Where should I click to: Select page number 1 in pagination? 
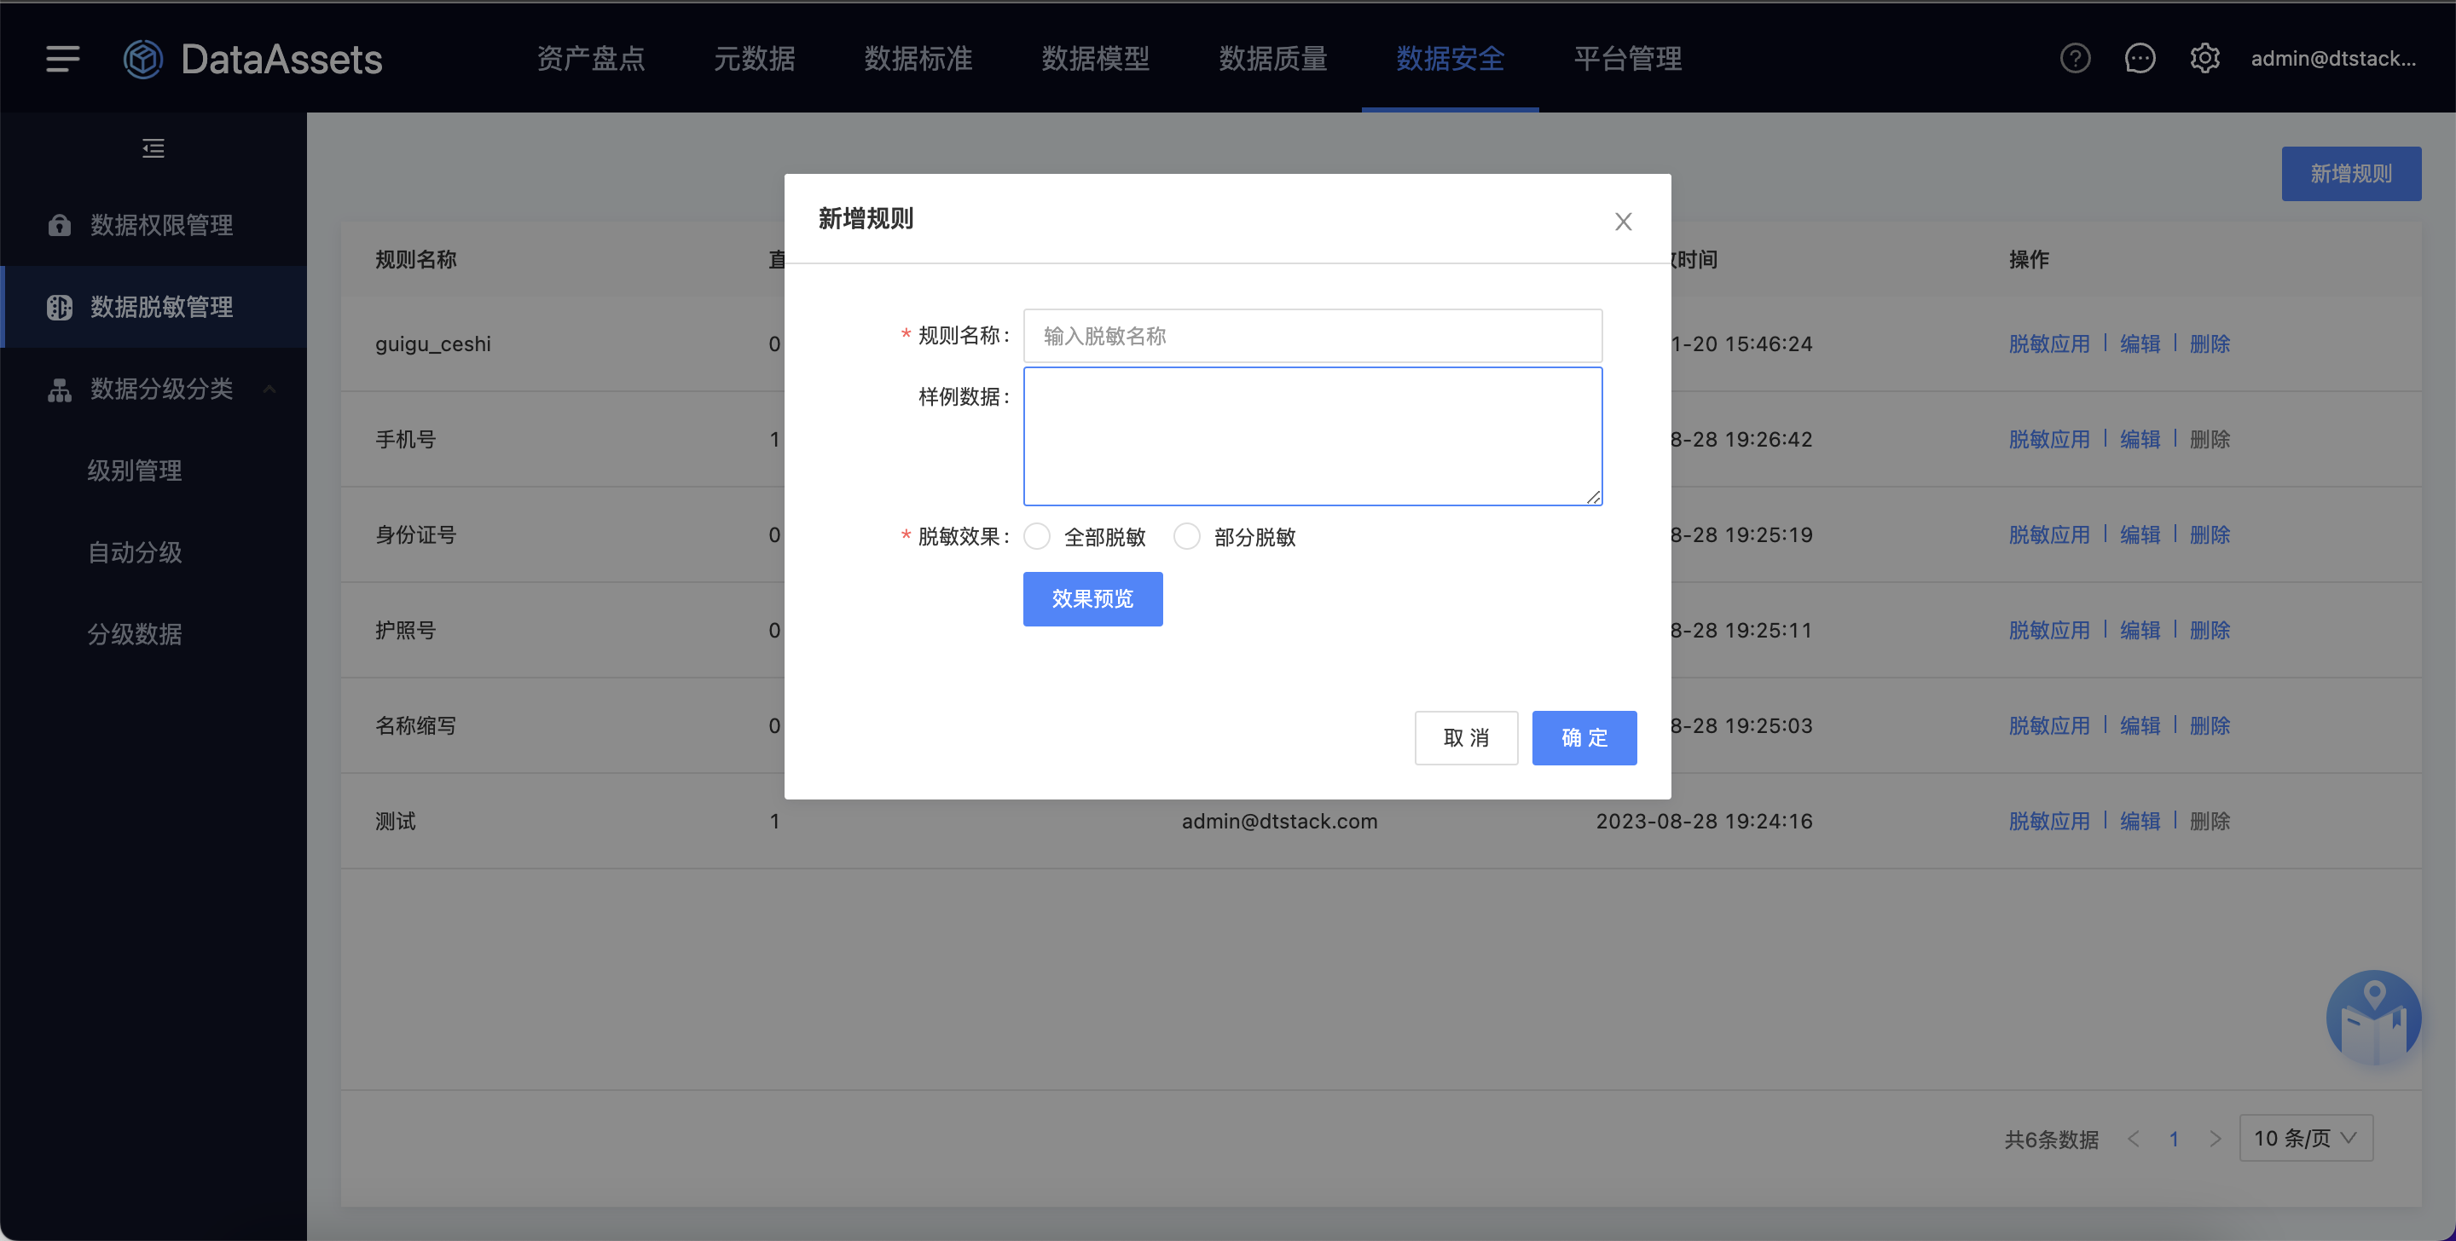[2174, 1139]
